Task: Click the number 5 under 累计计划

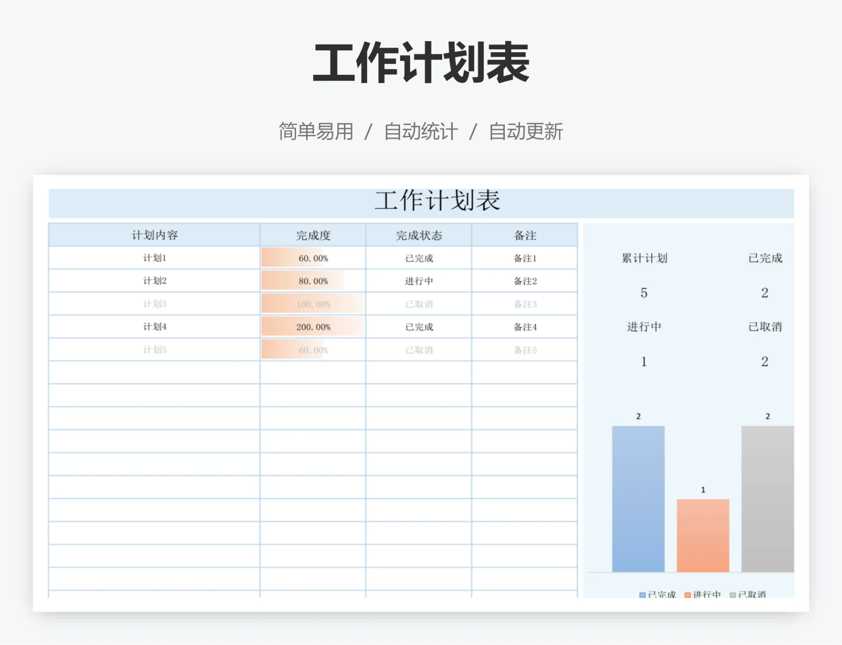Action: pos(644,293)
